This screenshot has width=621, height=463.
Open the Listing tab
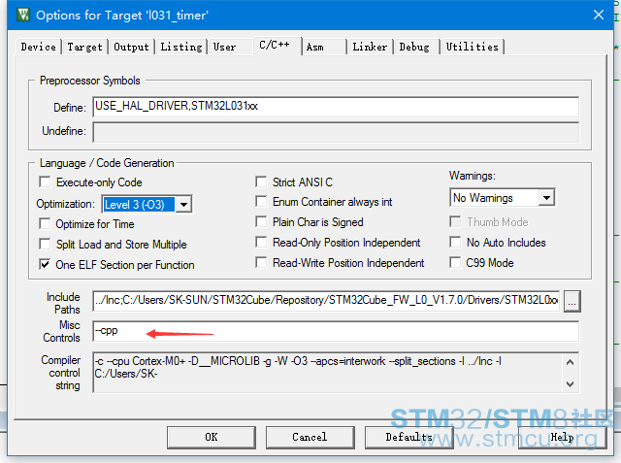pos(181,47)
